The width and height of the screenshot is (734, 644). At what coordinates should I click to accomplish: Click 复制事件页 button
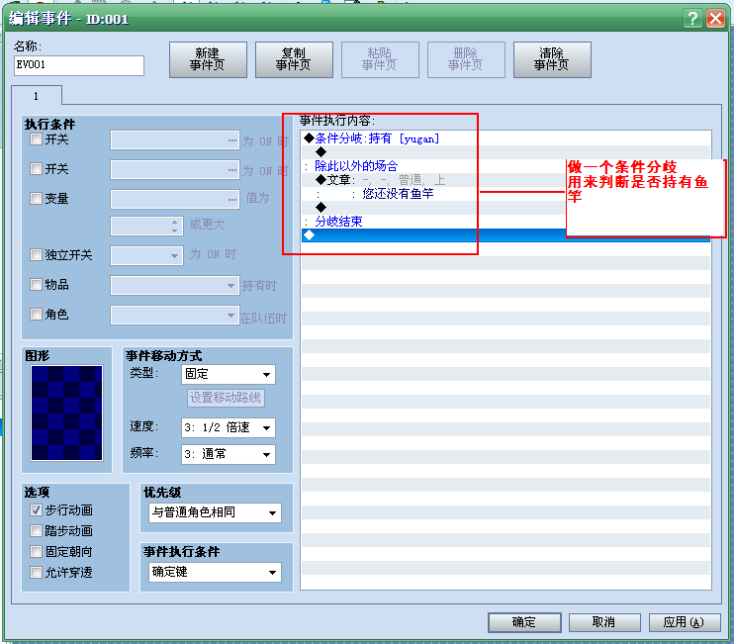tap(294, 59)
